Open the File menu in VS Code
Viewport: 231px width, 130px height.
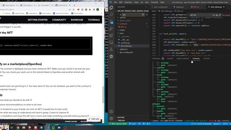(x=115, y=2)
